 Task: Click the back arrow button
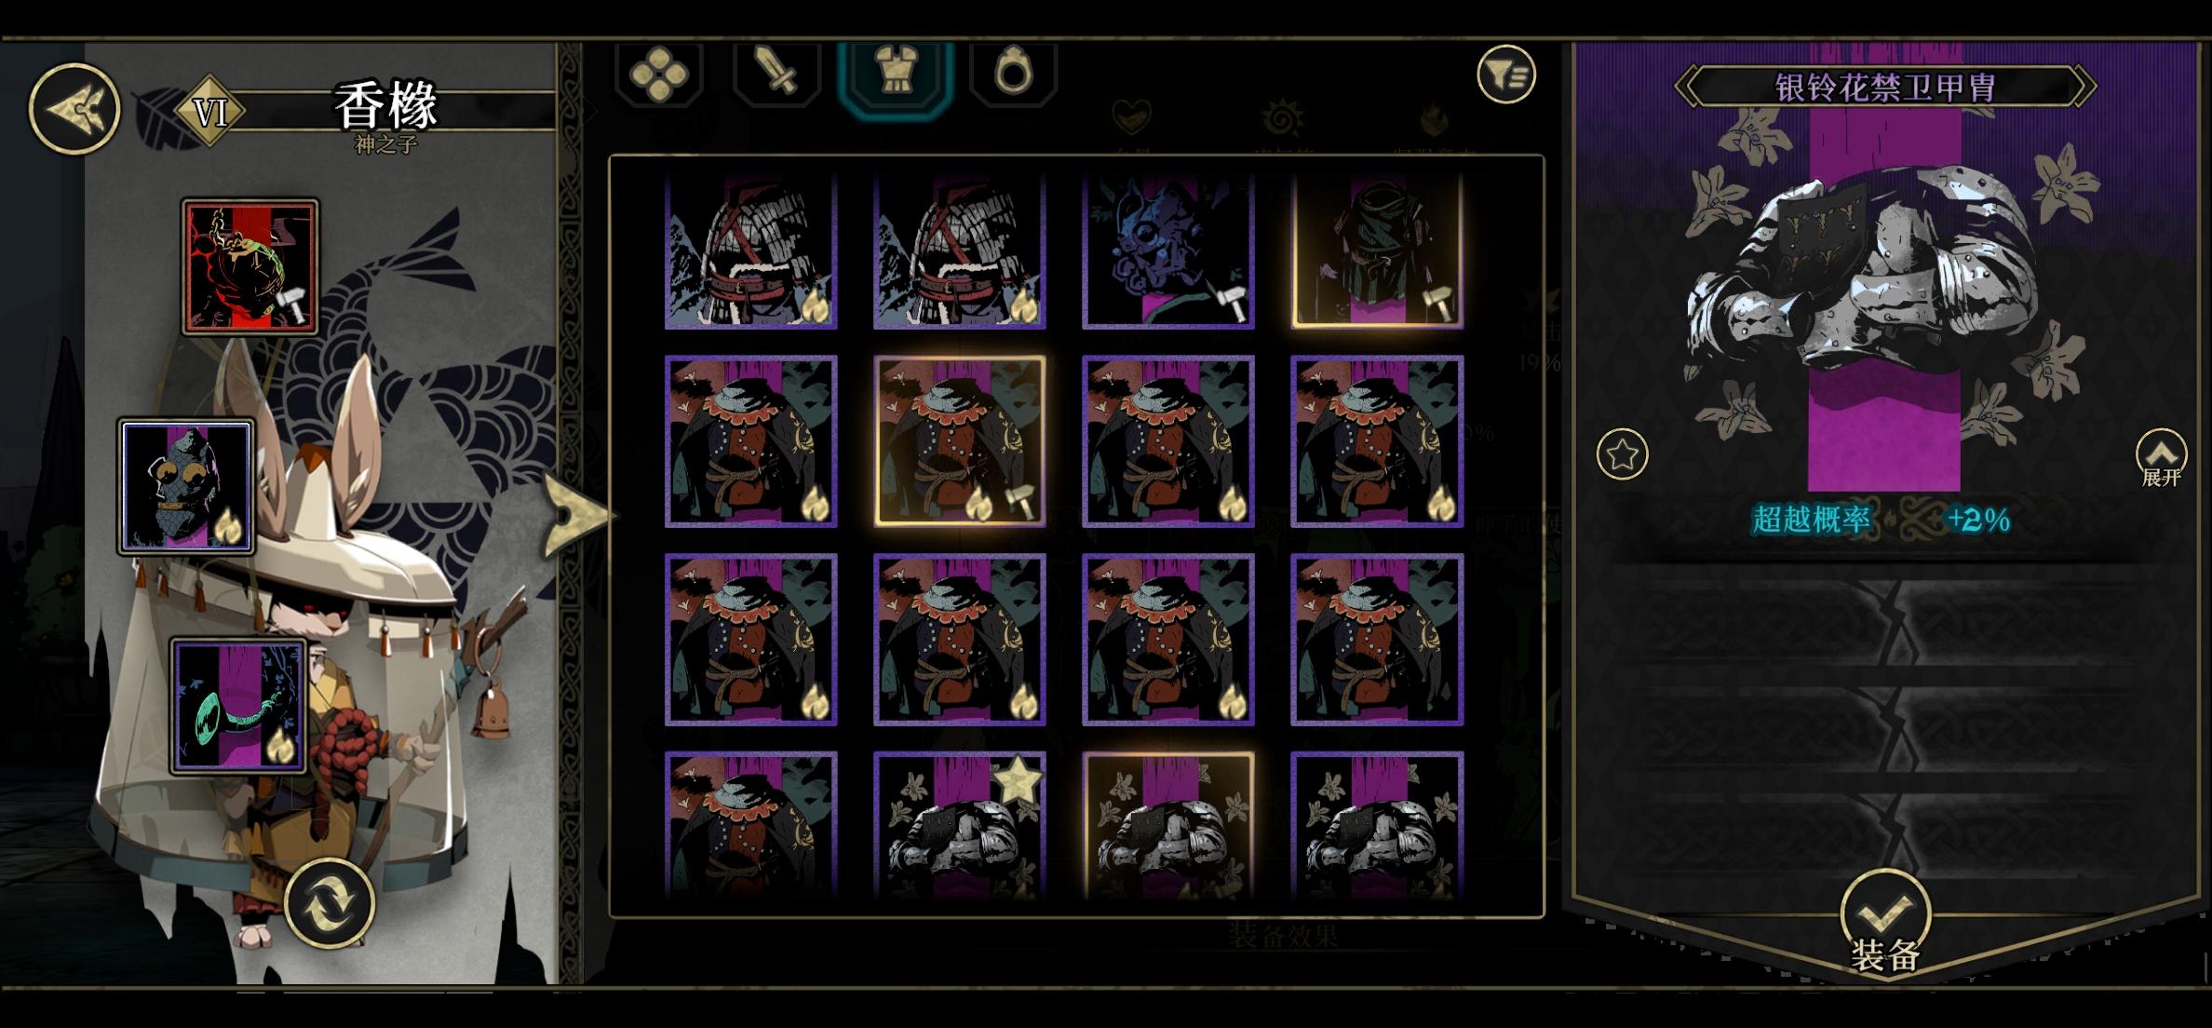[x=74, y=109]
